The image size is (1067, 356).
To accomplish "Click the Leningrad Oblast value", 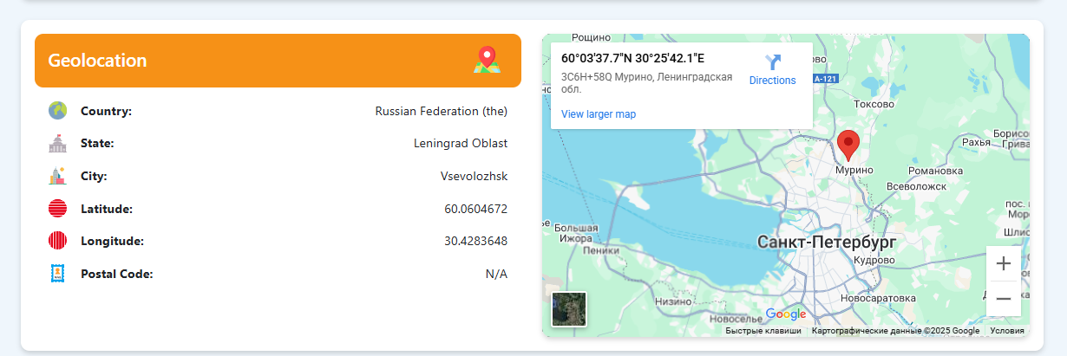I will [461, 143].
